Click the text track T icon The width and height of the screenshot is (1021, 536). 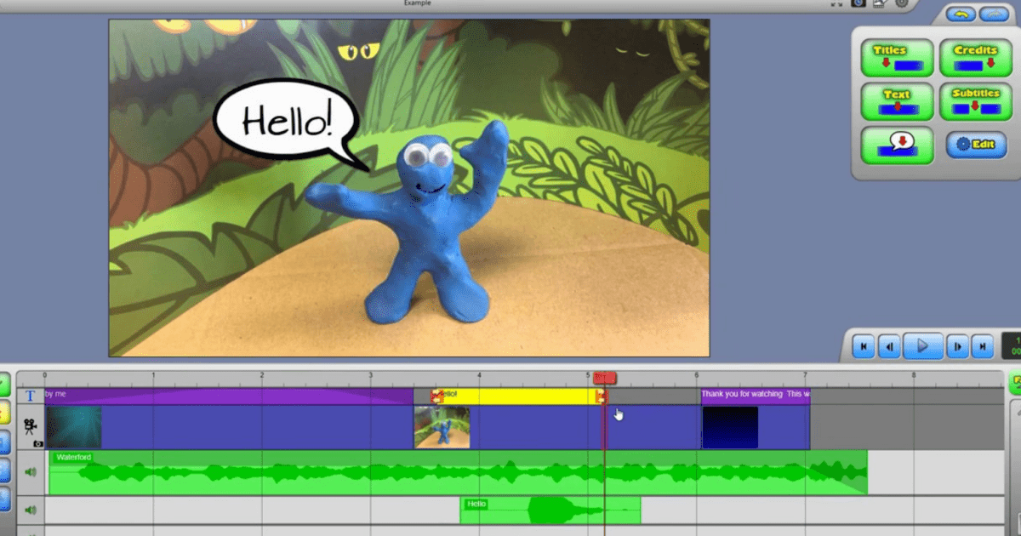pyautogui.click(x=30, y=395)
